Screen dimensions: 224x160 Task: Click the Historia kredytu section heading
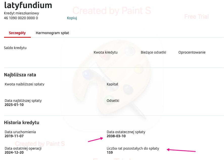pos(21,123)
